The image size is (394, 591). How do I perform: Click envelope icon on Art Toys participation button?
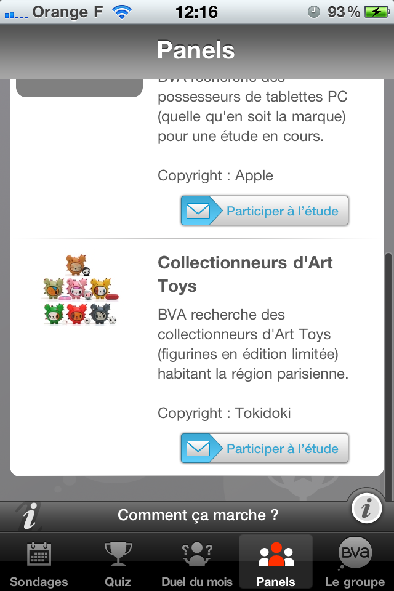click(x=198, y=448)
